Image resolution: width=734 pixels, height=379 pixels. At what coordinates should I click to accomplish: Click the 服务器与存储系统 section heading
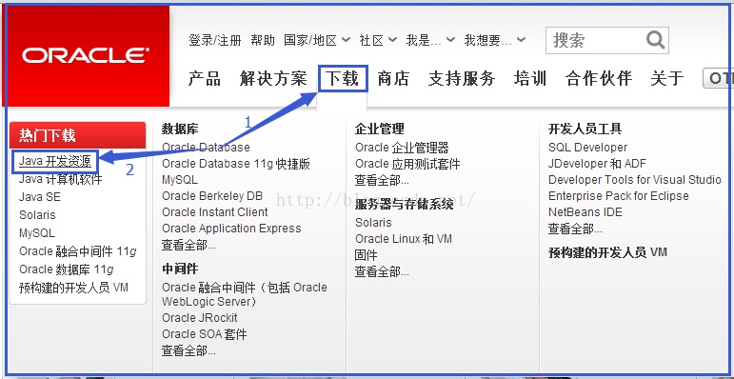pyautogui.click(x=404, y=204)
